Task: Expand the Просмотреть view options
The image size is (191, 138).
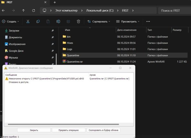Action: pyautogui.click(x=128, y=22)
